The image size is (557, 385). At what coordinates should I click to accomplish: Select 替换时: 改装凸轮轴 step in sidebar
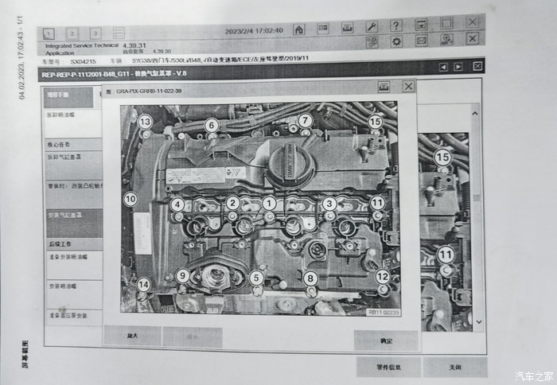click(x=74, y=194)
